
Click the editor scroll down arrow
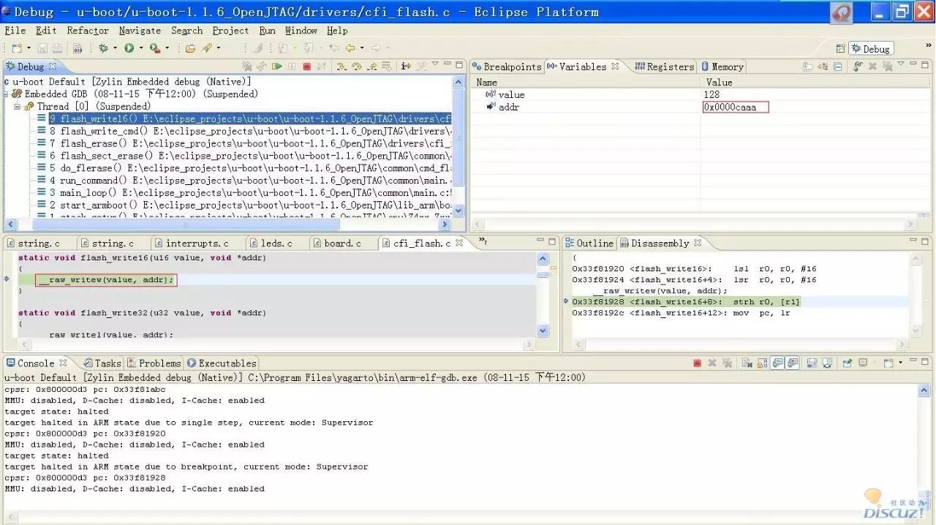coord(543,331)
